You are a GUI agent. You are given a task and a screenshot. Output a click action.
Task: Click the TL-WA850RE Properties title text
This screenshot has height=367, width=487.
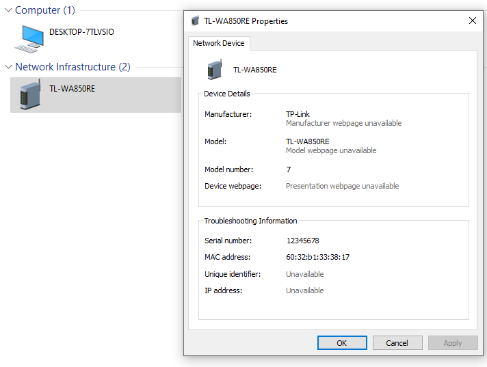pyautogui.click(x=246, y=21)
